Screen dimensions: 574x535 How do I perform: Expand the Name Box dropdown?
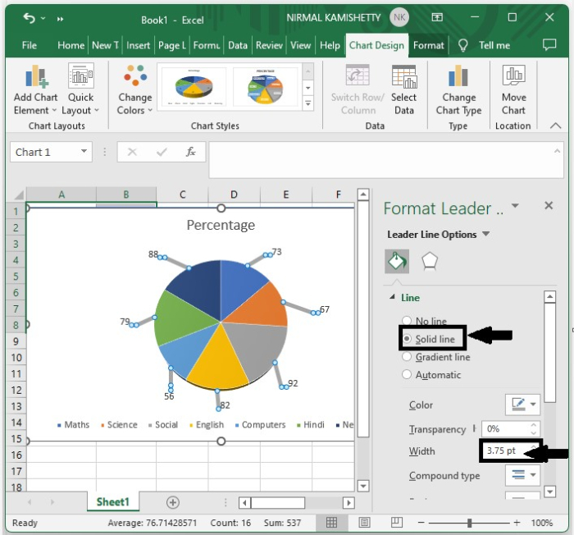coord(84,151)
